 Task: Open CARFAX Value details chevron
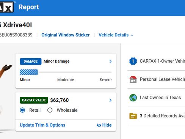(110, 100)
